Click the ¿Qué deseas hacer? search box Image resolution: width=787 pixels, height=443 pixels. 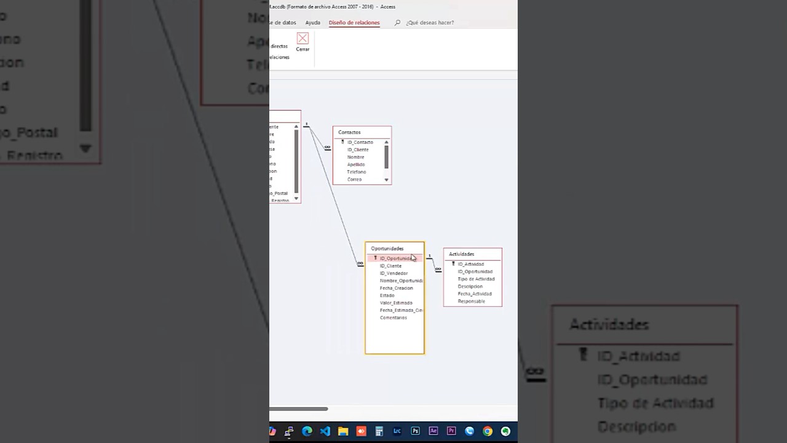[x=430, y=23]
